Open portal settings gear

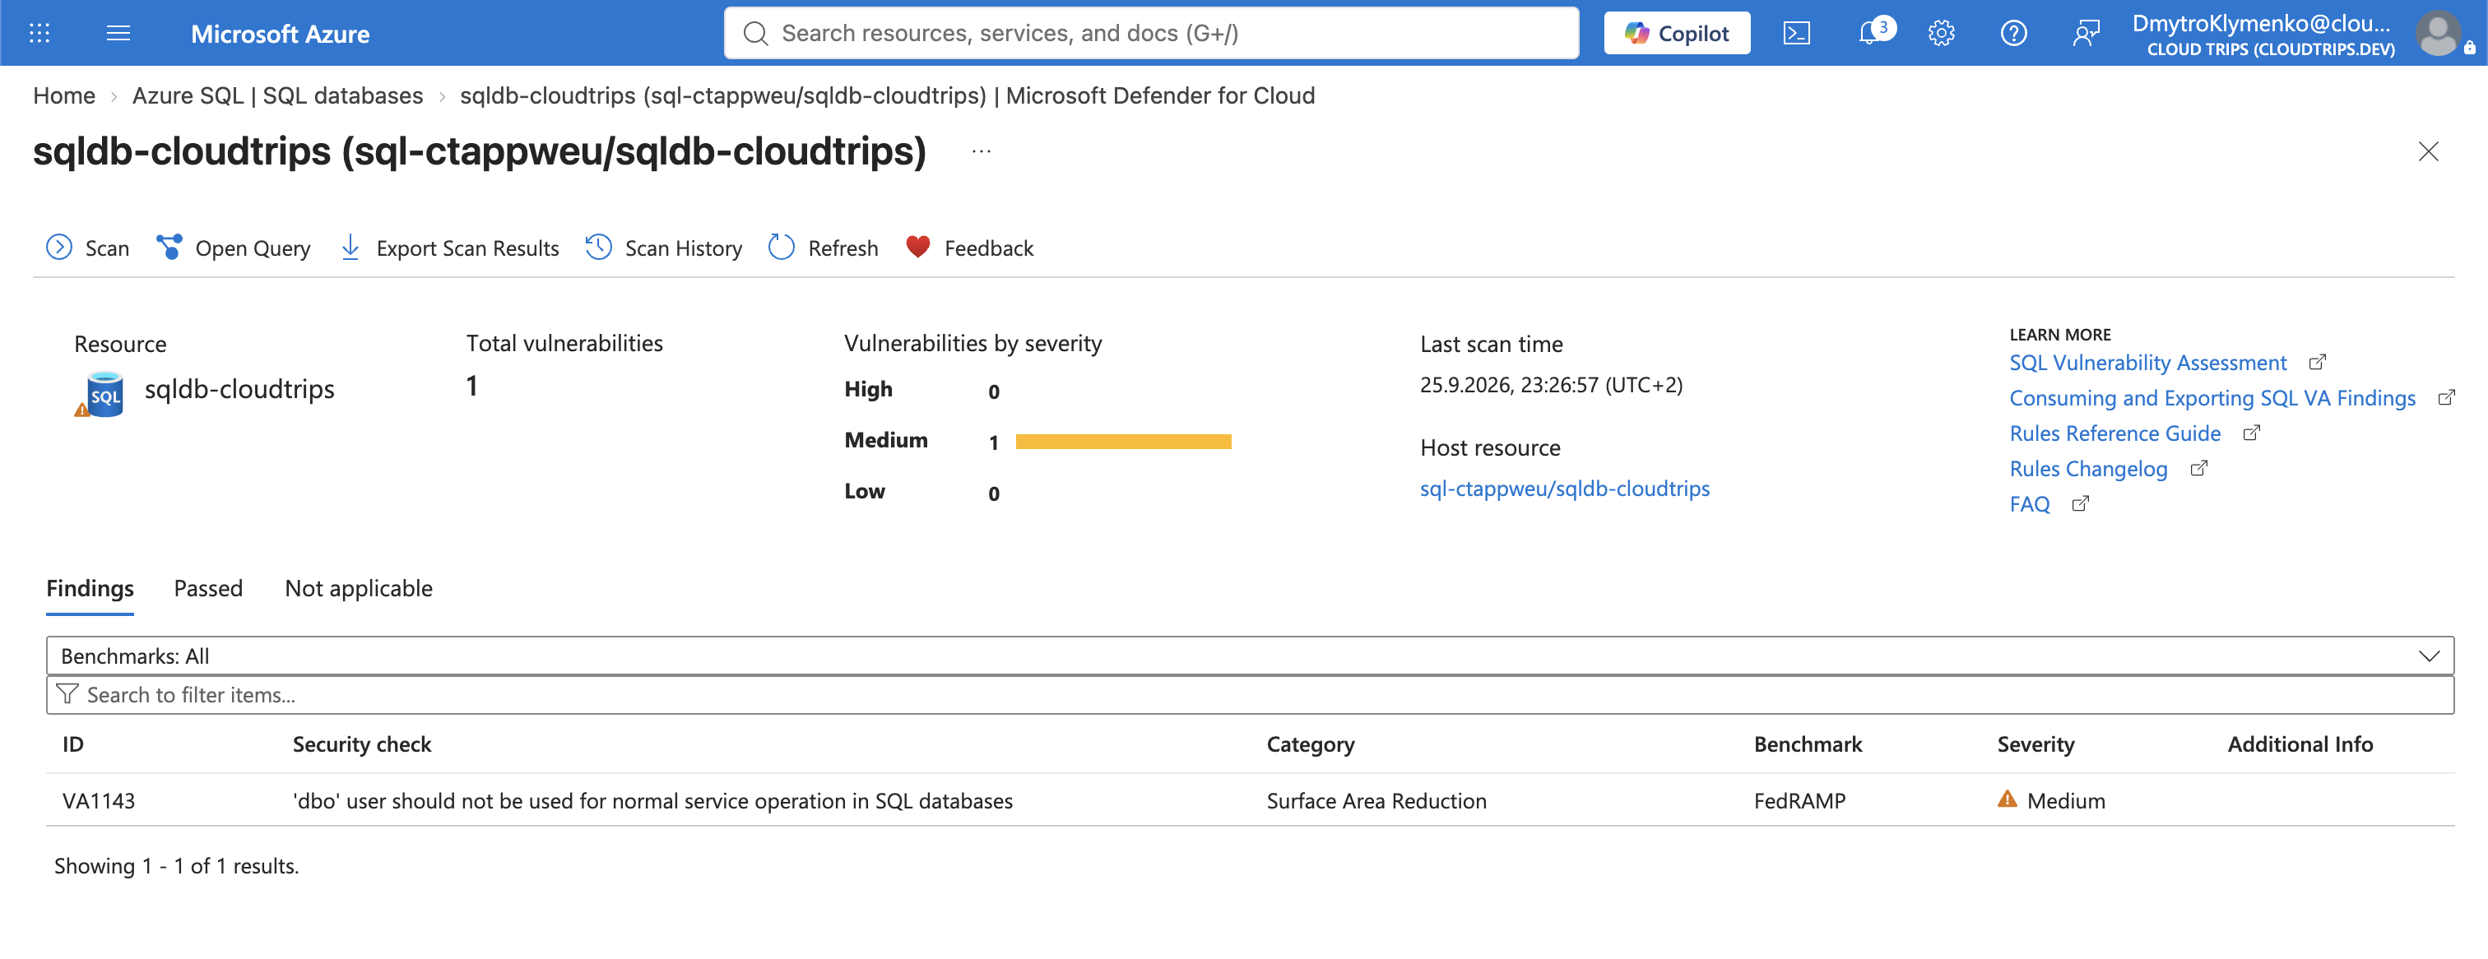pos(1940,34)
